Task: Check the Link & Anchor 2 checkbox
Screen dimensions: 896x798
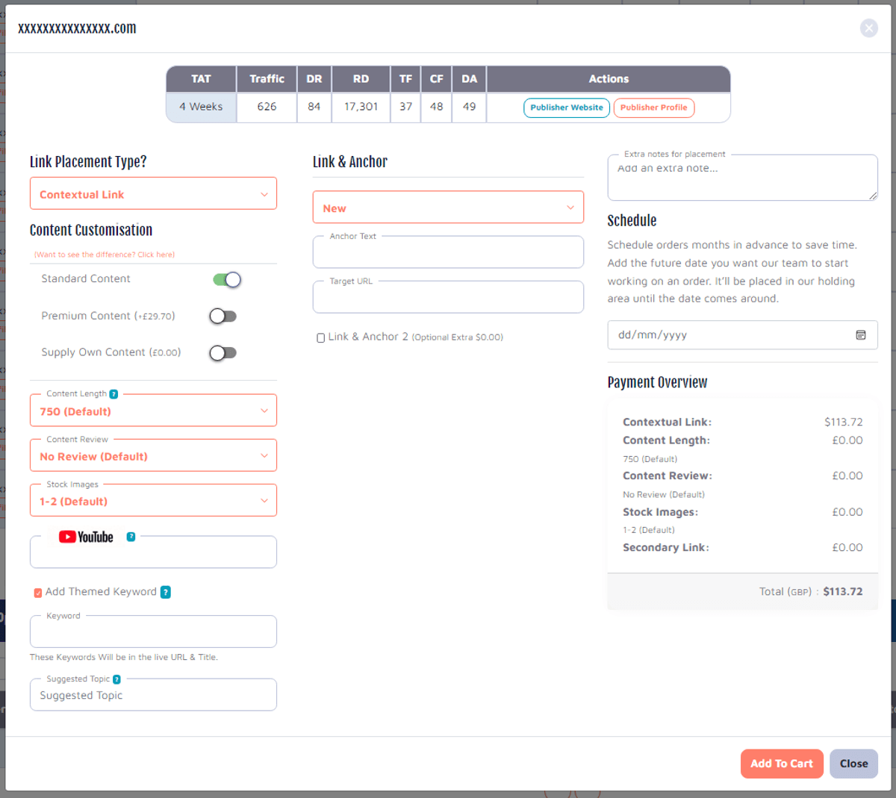Action: pyautogui.click(x=321, y=338)
